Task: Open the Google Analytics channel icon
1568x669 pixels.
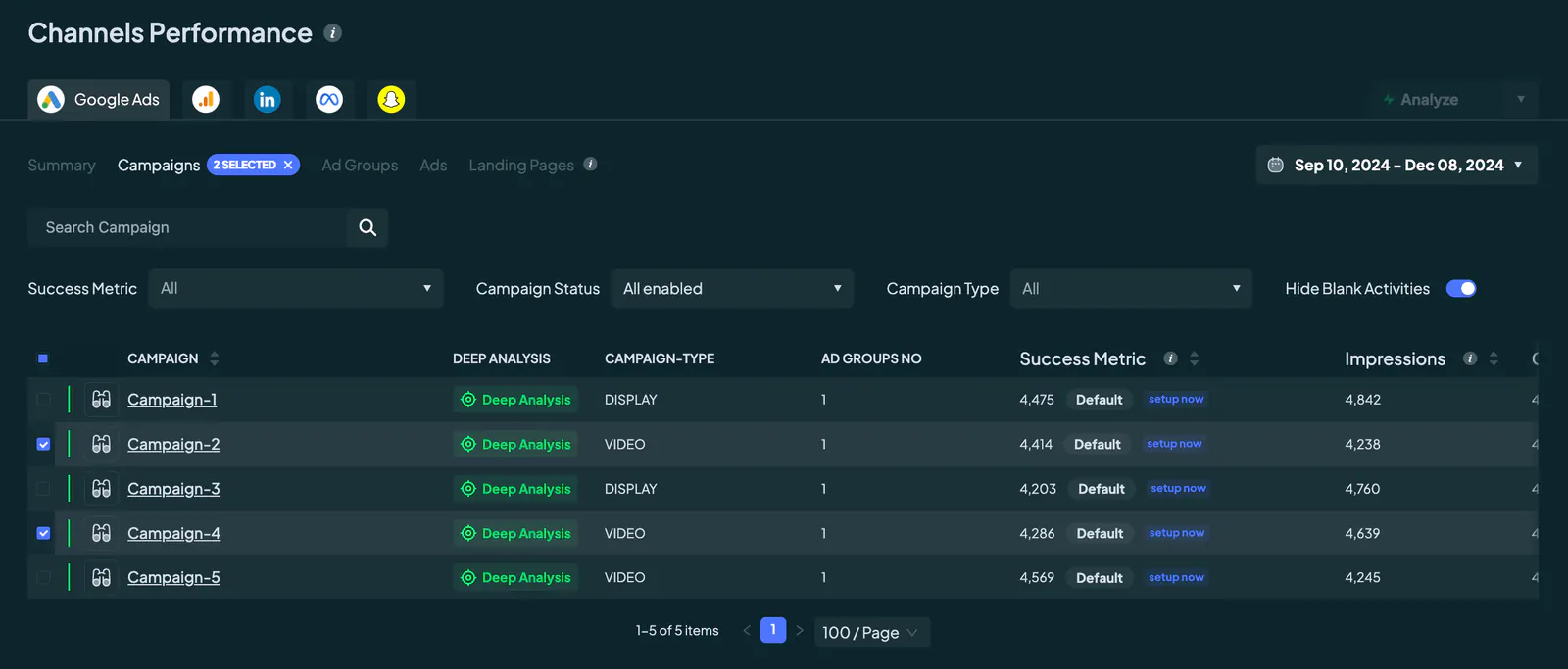Action: click(206, 99)
